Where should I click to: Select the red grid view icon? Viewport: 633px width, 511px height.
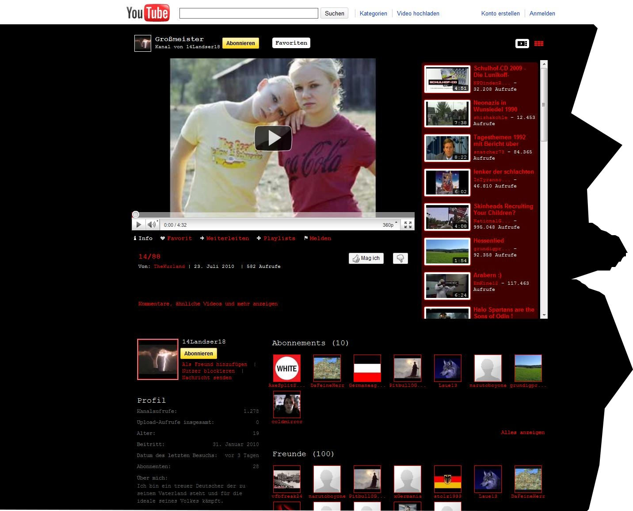(x=539, y=43)
